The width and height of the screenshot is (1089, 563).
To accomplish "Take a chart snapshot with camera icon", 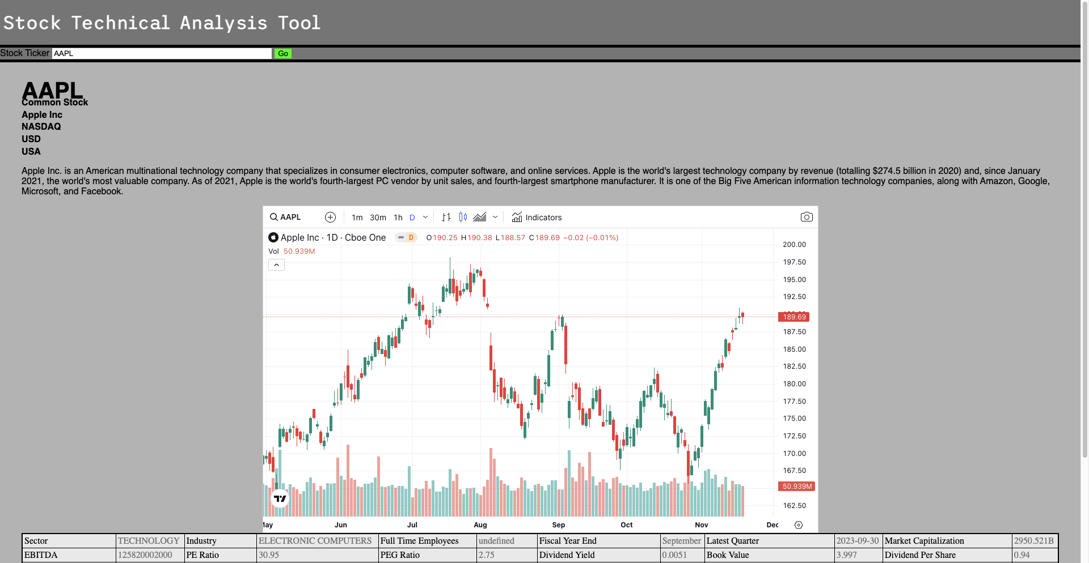I will (807, 217).
